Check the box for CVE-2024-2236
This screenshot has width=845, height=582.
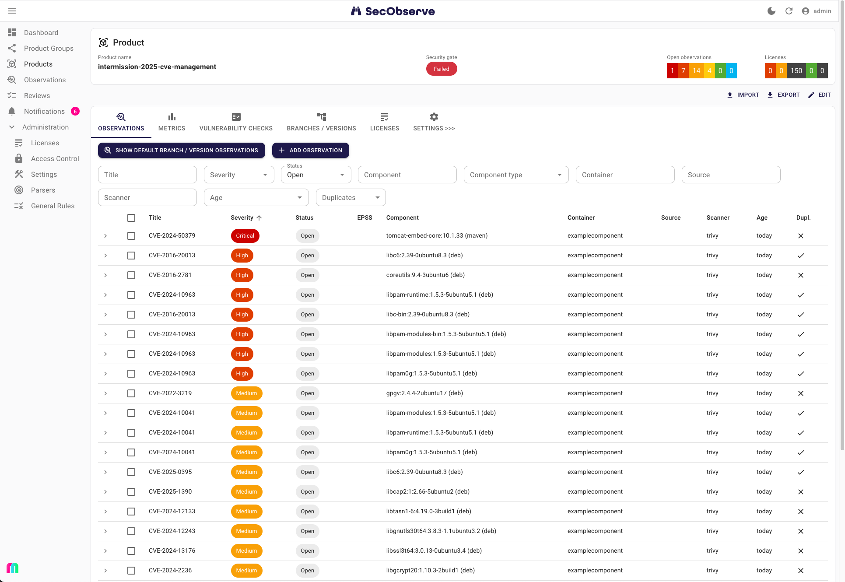pos(131,570)
